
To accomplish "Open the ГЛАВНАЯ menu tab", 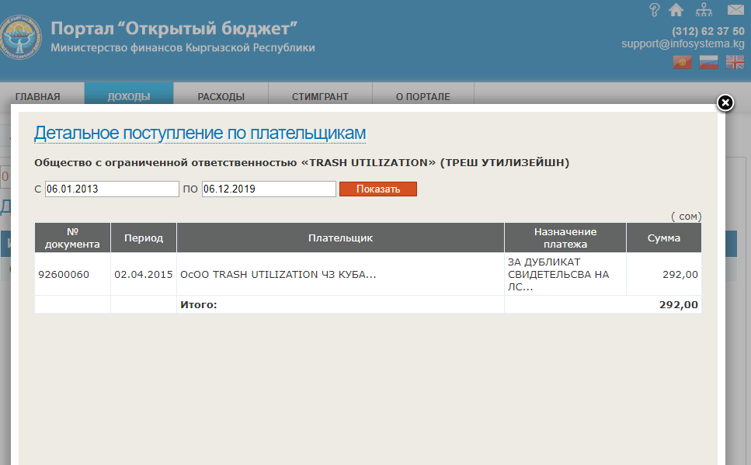I will click(37, 97).
